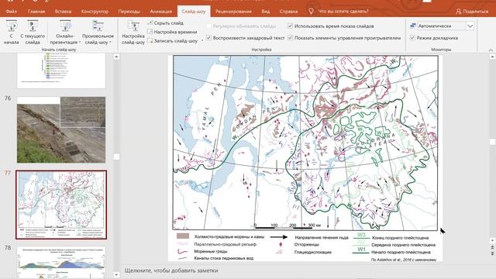Click the 'Начать слайд-шоу' group label
Viewport: 496px width, 279px height.
[x=59, y=50]
